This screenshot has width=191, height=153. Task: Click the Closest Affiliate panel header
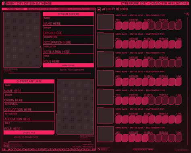[29, 81]
